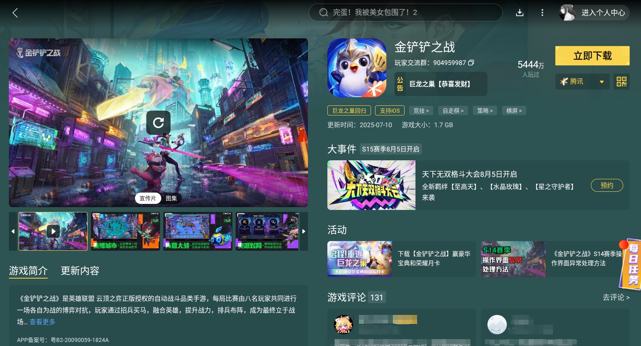Read the 天下无双格斗大会8月5日开启 event title
Screen dimensions: 641x346
click(469, 174)
